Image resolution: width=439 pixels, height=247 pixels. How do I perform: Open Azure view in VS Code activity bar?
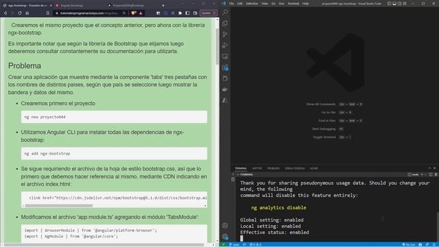tap(225, 100)
